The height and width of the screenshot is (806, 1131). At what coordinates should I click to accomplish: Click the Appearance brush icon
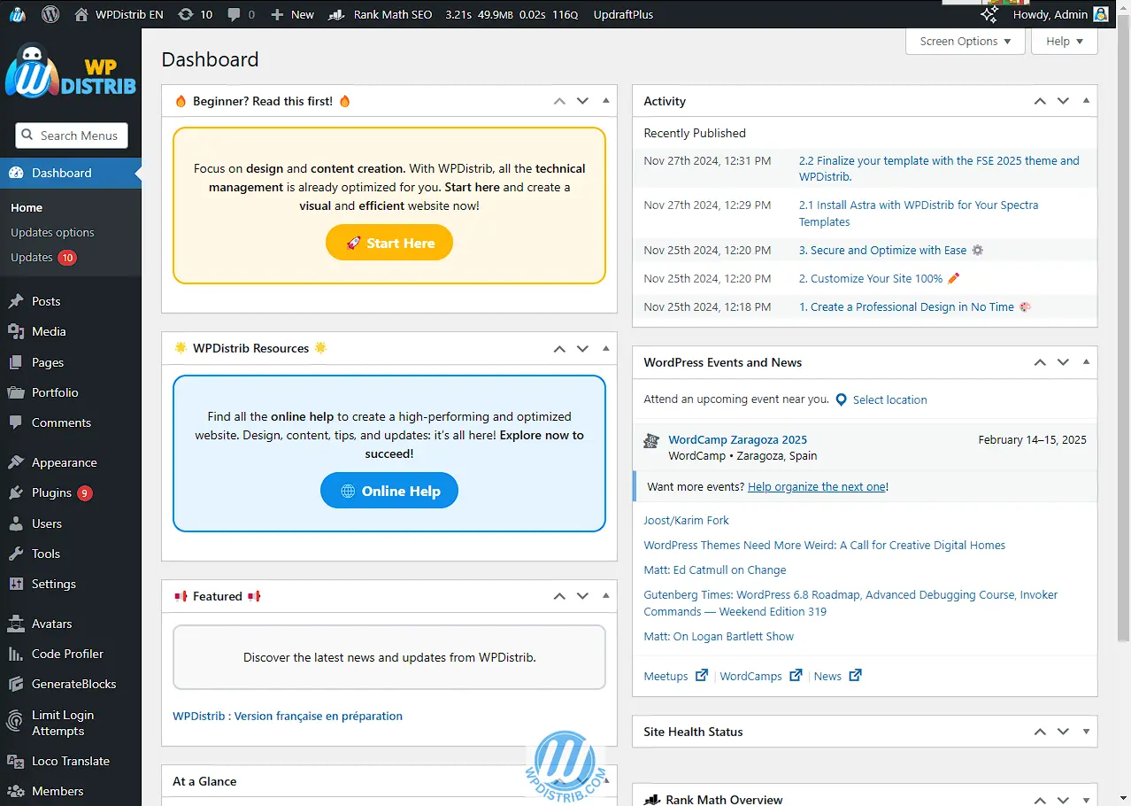coord(16,462)
